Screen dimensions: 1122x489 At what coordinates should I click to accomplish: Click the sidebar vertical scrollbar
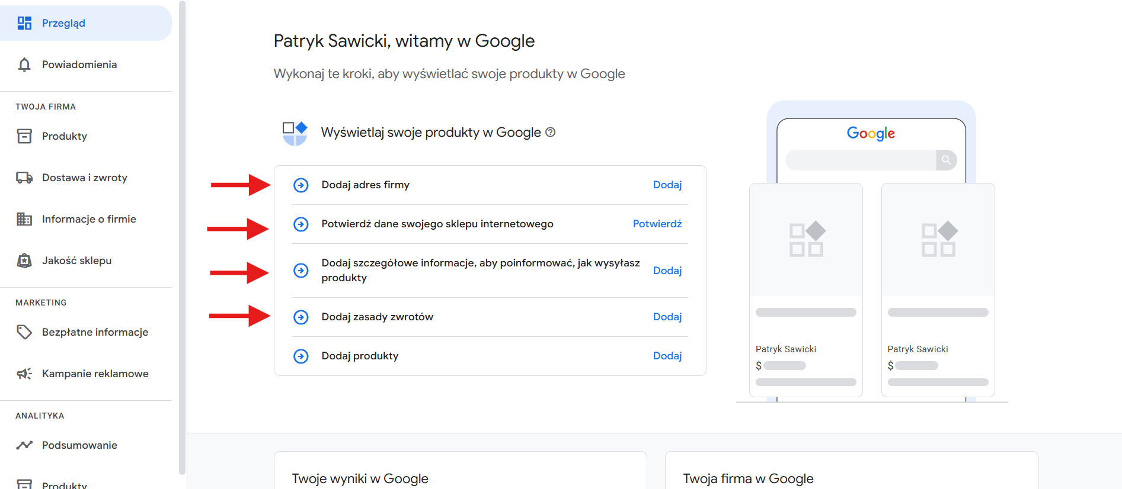click(x=183, y=237)
